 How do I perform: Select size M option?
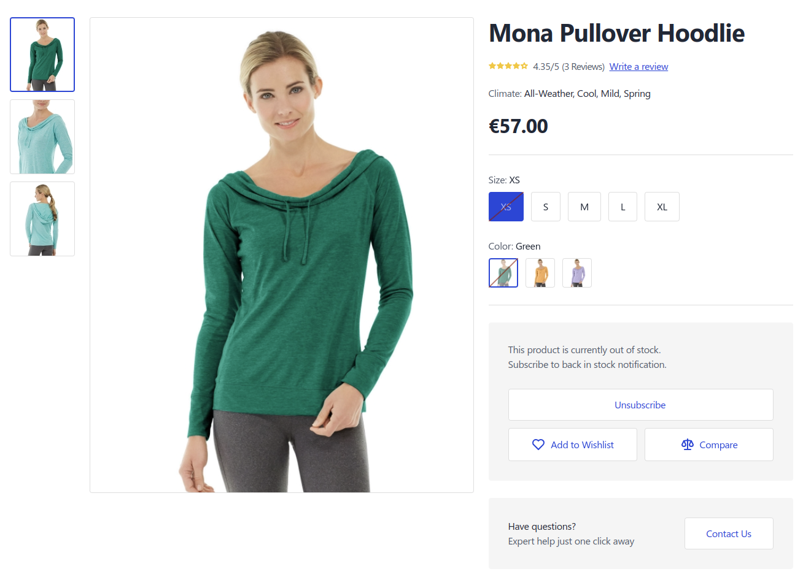[x=584, y=207]
